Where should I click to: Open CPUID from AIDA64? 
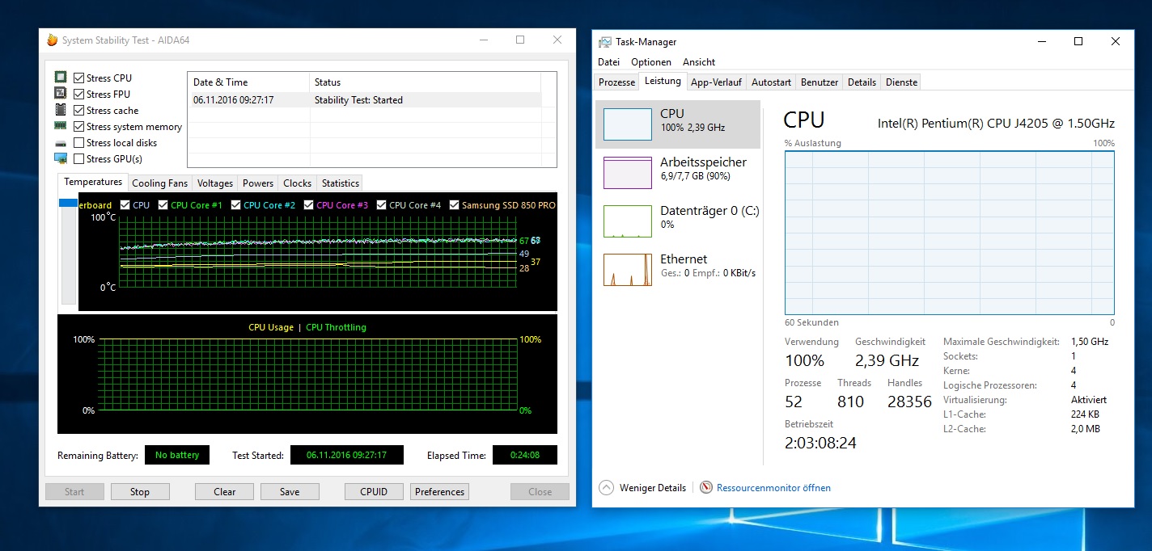pos(374,491)
